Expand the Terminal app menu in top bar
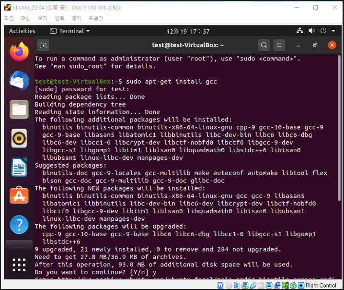 pos(70,31)
